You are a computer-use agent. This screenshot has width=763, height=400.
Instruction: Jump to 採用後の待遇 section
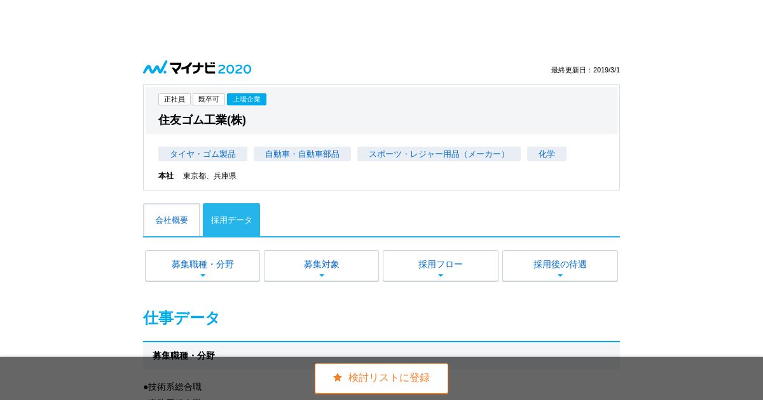(560, 265)
